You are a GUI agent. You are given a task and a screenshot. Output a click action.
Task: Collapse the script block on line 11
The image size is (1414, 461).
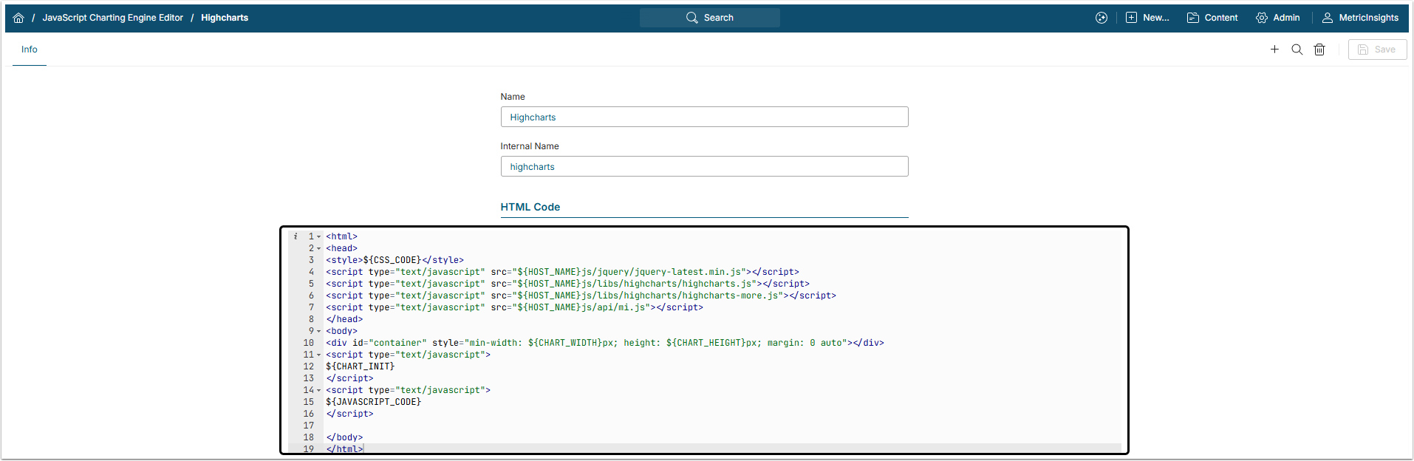[319, 355]
